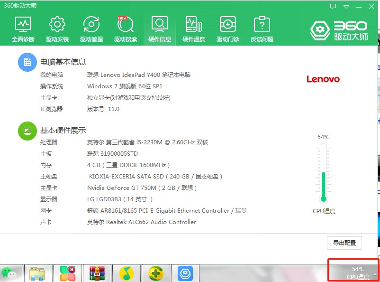The width and height of the screenshot is (380, 282).
Task: Click the Lenovo brand logo
Action: (x=323, y=79)
